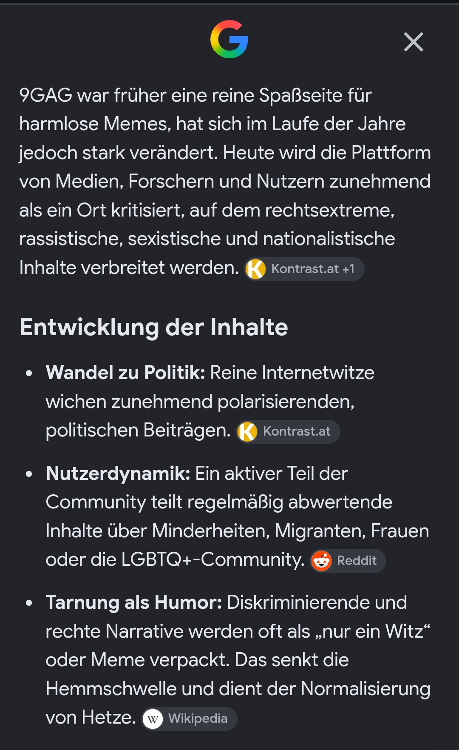Tap the bold 'Tarnung als Humor:' label

[x=134, y=602]
